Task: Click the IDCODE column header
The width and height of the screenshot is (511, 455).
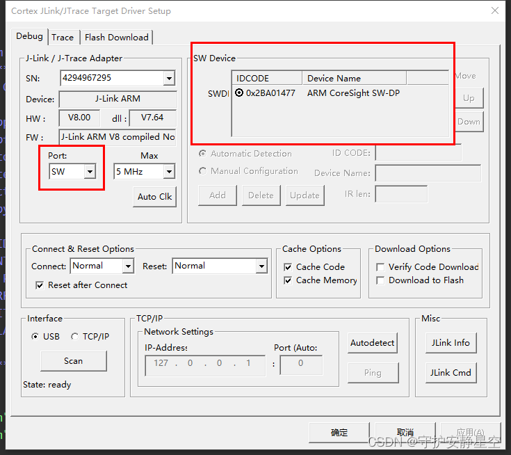Action: (x=267, y=79)
